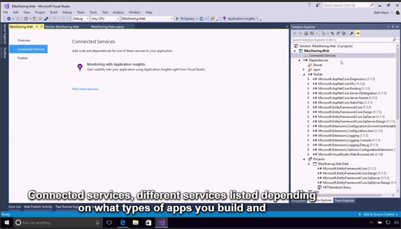The image size is (401, 229).
Task: Click the Save All toolbar icon
Action: tap(46, 19)
